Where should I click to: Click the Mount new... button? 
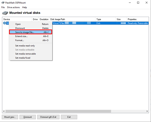click(10, 117)
